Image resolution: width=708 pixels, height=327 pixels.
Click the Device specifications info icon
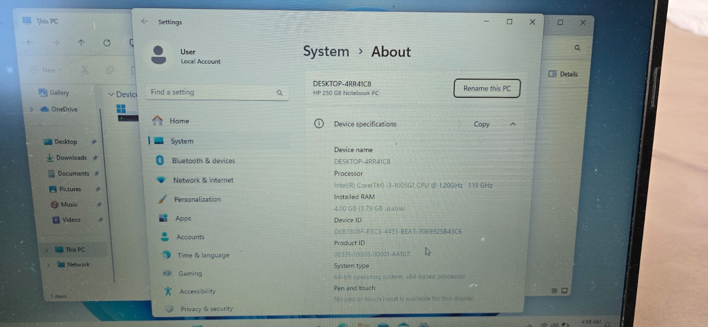(319, 123)
